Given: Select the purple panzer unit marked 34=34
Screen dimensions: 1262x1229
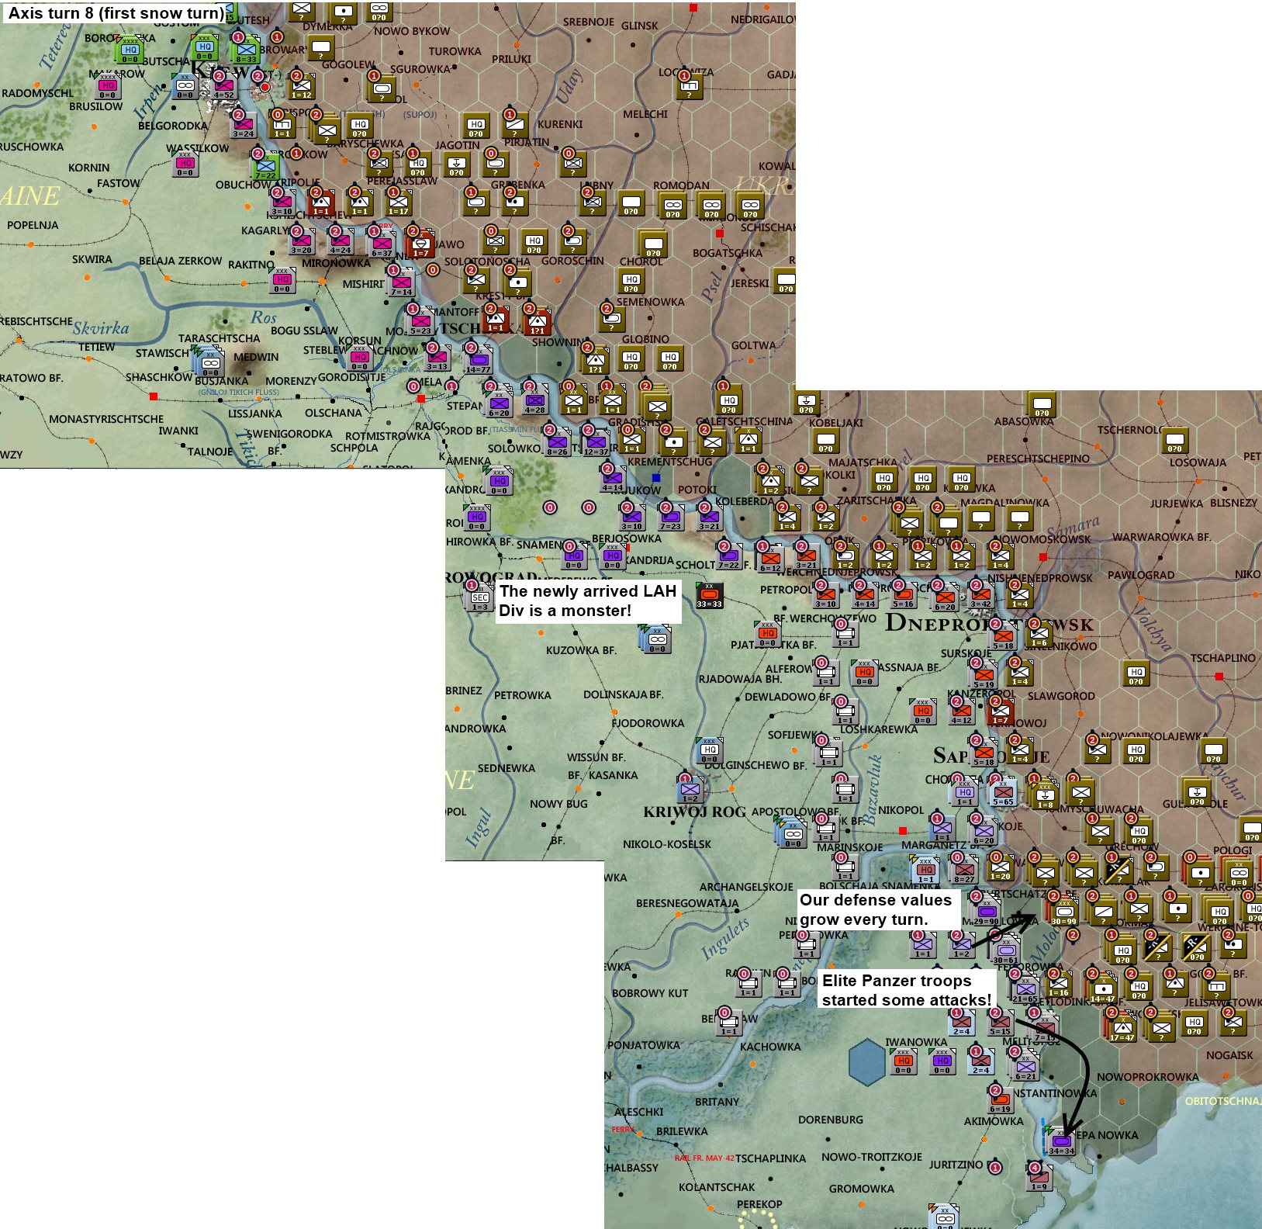Looking at the screenshot, I should (1062, 1143).
